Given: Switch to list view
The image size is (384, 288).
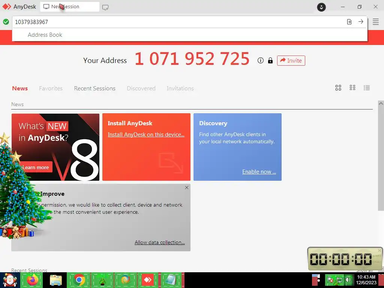Looking at the screenshot, I should tap(367, 88).
